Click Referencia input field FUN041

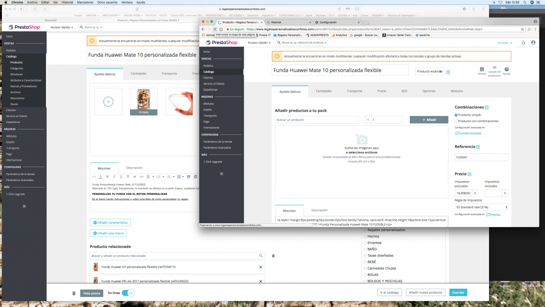coord(481,157)
